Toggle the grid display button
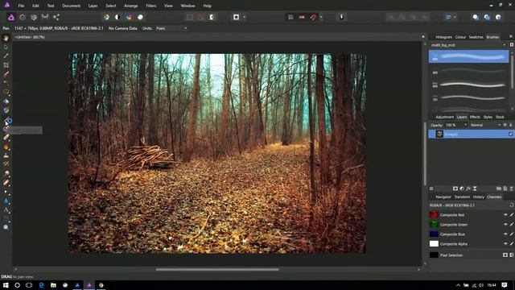 290,17
